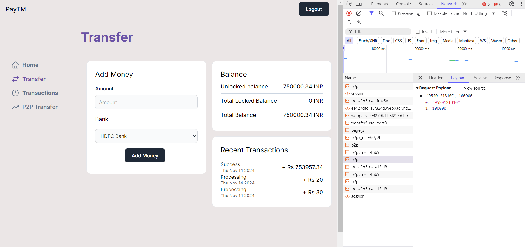Click the export HAR download icon
Image resolution: width=525 pixels, height=247 pixels.
[359, 22]
